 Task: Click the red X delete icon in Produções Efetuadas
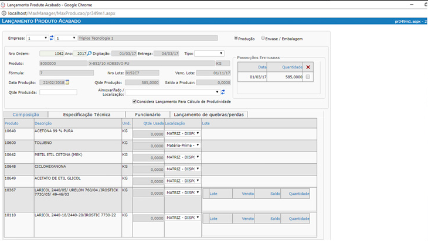pyautogui.click(x=309, y=67)
